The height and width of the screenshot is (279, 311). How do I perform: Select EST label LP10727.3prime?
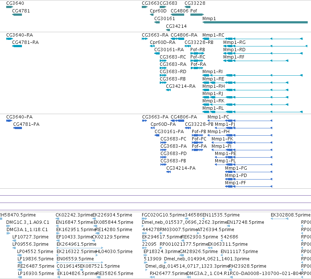pyautogui.click(x=30, y=237)
